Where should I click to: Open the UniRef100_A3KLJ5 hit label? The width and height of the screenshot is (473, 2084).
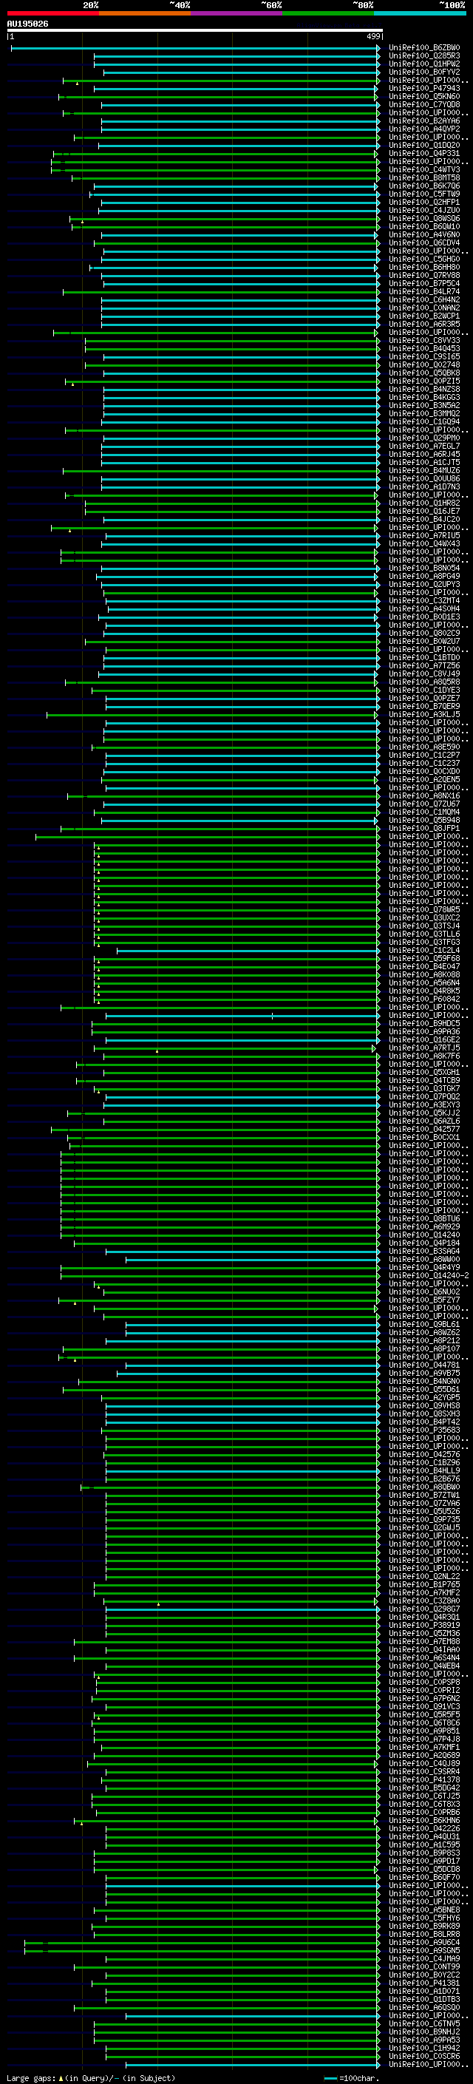(424, 715)
